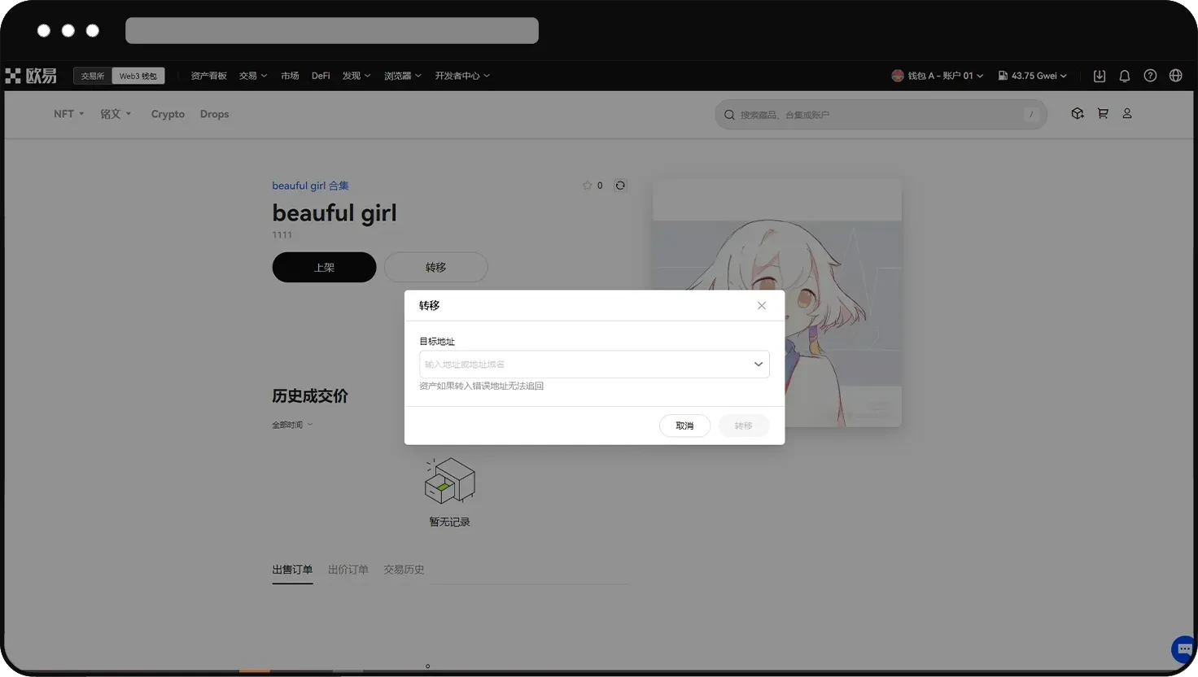Go to the Crypto tab
Screen dimensions: 1198x677
[168, 114]
